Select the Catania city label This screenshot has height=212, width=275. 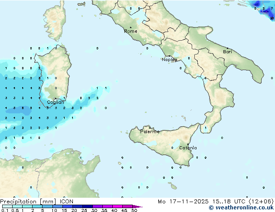188,148
